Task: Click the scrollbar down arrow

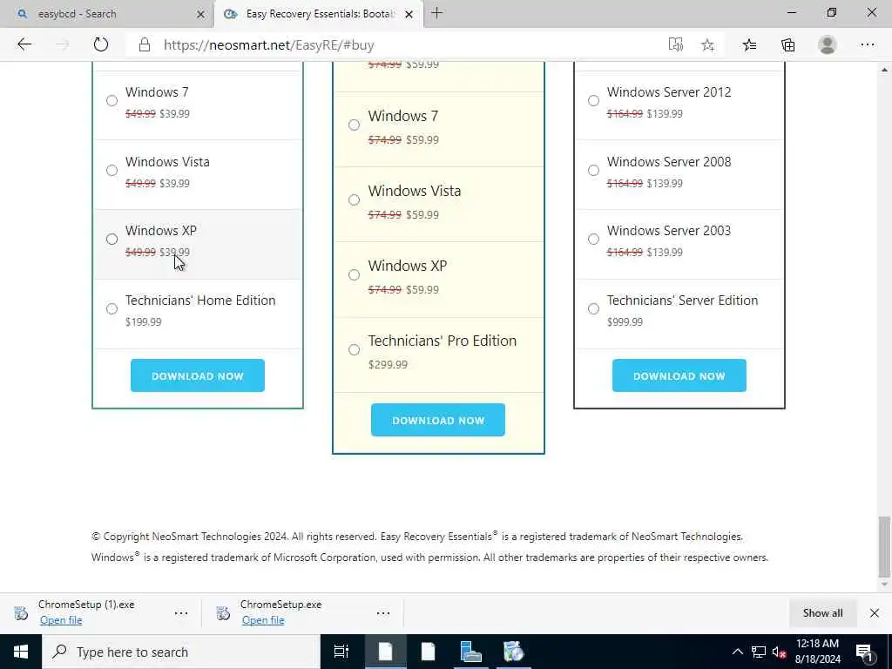Action: (884, 585)
